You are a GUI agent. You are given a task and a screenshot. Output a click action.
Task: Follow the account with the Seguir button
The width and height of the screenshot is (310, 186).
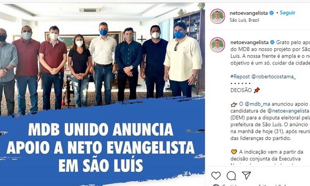pyautogui.click(x=287, y=13)
